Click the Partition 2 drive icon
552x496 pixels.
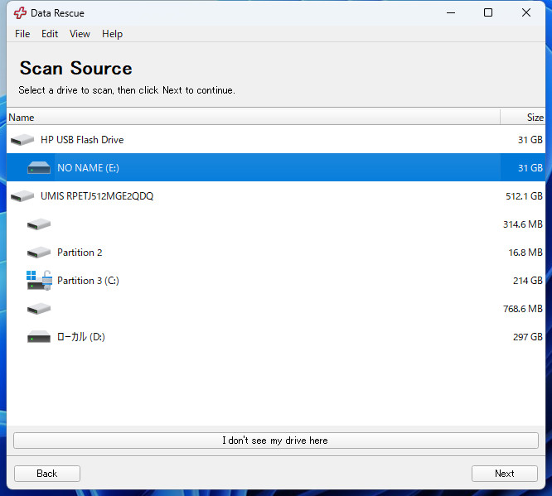(x=39, y=253)
